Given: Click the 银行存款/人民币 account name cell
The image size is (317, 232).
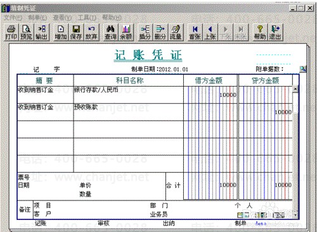Looking at the screenshot, I should pos(128,95).
